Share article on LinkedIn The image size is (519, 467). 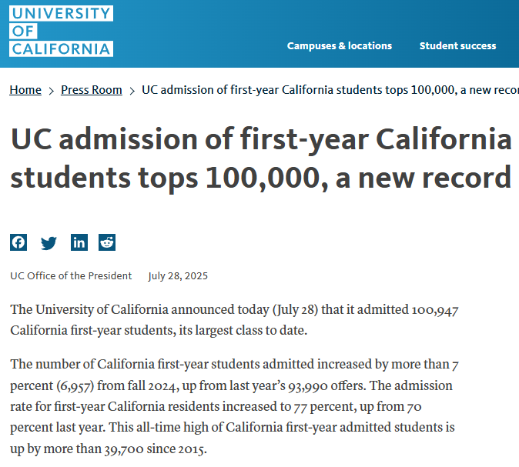tap(79, 242)
